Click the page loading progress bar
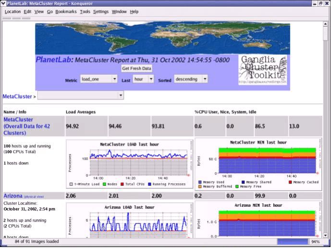The image size is (331, 248). (x=293, y=242)
